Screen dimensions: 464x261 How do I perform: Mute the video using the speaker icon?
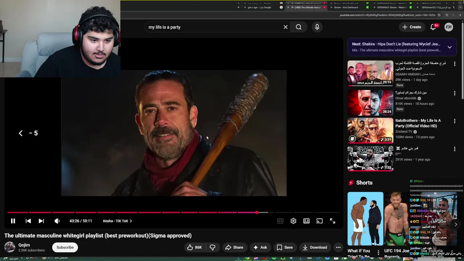pyautogui.click(x=57, y=221)
